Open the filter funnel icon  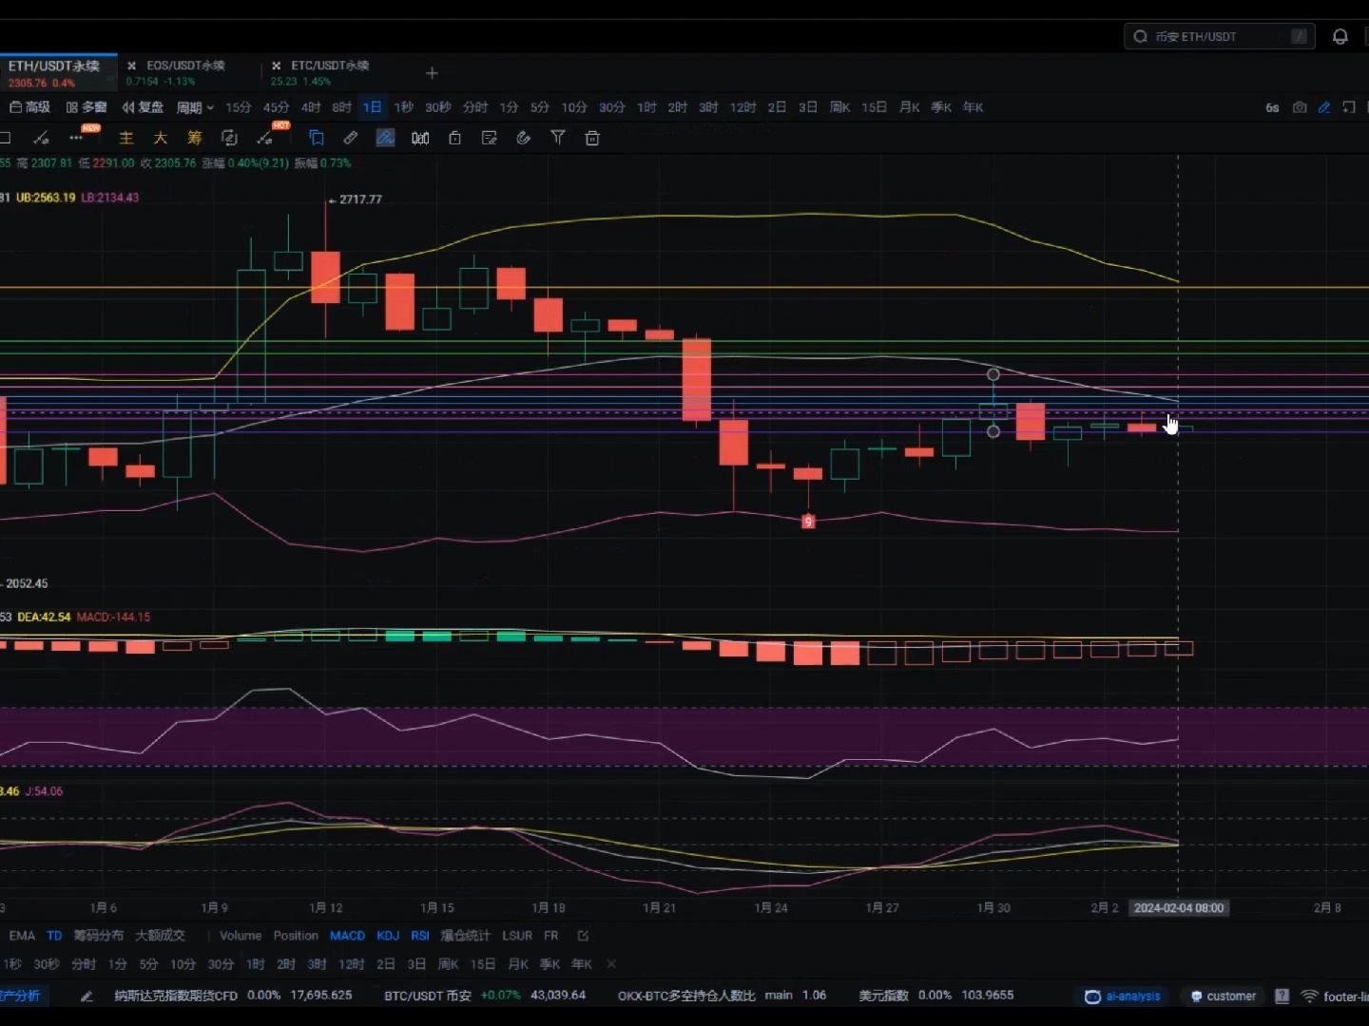tap(558, 138)
